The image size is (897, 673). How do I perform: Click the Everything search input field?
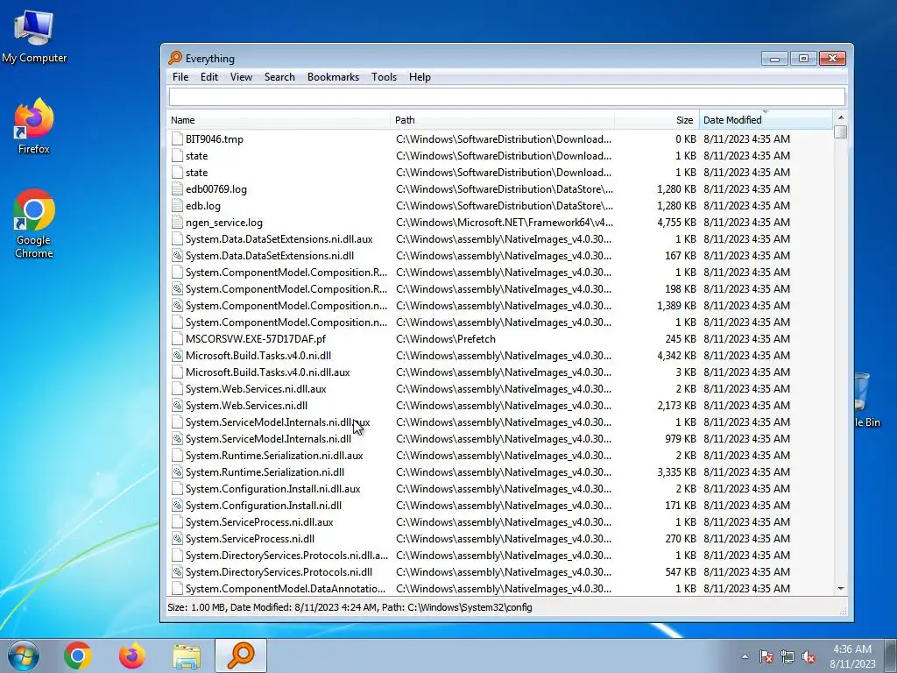point(507,96)
